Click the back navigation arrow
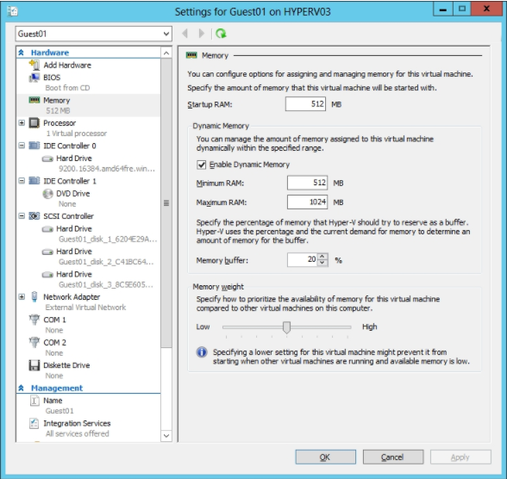 pos(185,34)
